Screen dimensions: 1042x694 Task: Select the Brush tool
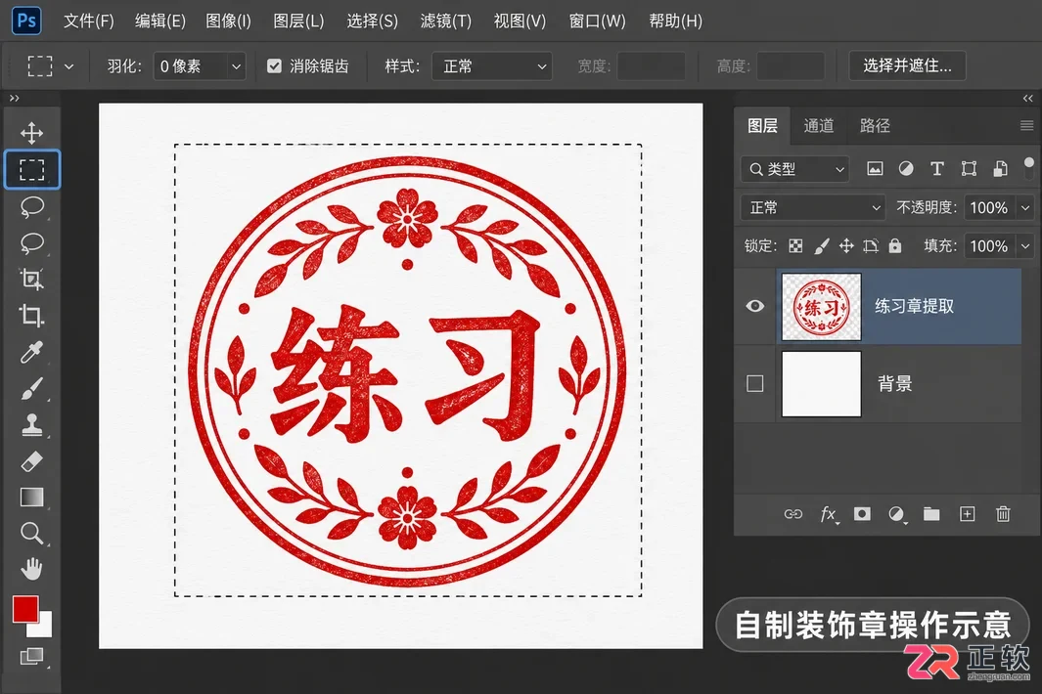[x=32, y=388]
